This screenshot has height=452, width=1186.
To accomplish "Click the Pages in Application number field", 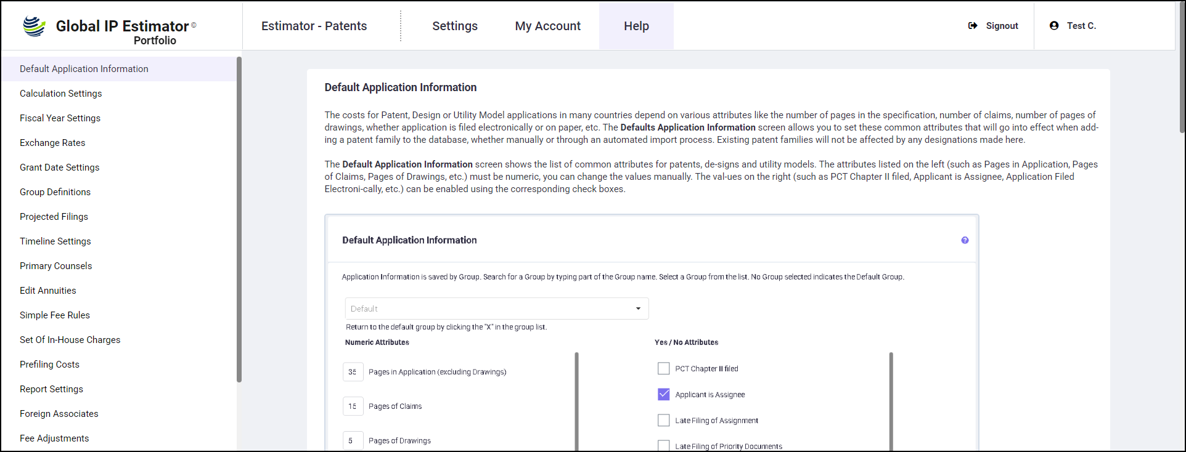I will (353, 372).
